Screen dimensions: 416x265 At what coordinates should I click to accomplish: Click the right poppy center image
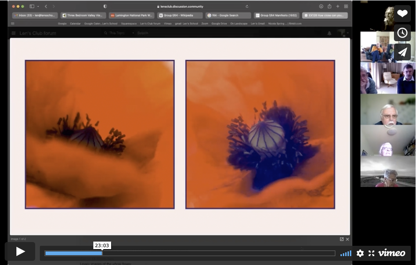(260, 134)
